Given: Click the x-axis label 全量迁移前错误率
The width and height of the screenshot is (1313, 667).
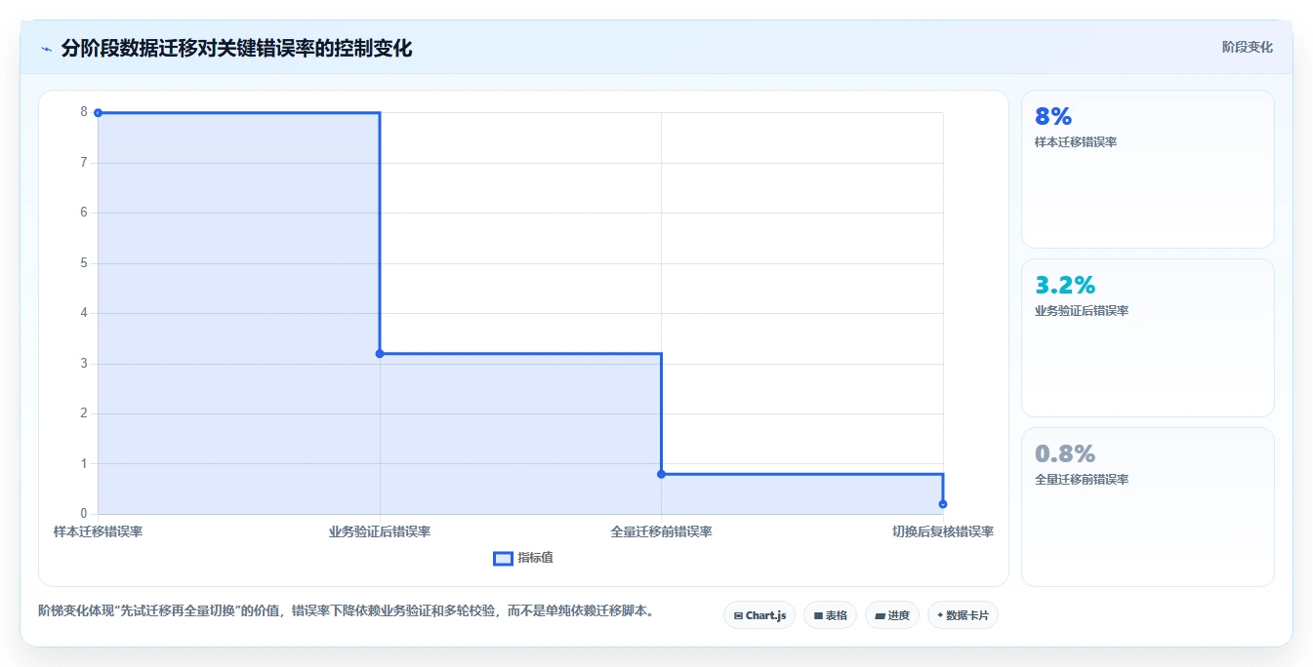Looking at the screenshot, I should tap(661, 531).
